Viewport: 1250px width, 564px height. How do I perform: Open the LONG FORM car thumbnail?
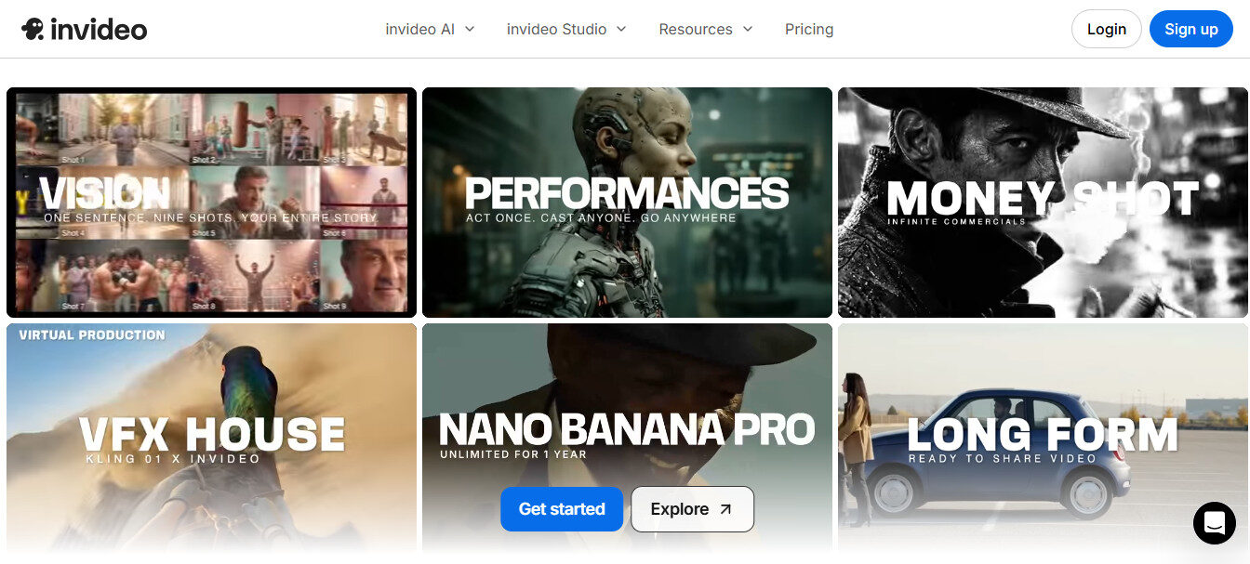(1043, 439)
